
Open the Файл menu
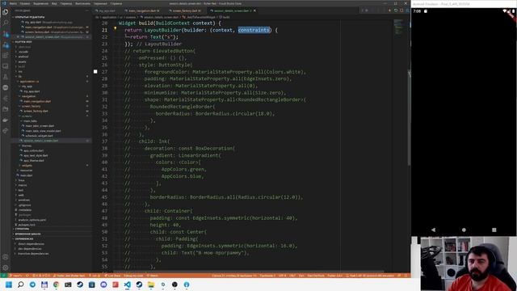13,3
